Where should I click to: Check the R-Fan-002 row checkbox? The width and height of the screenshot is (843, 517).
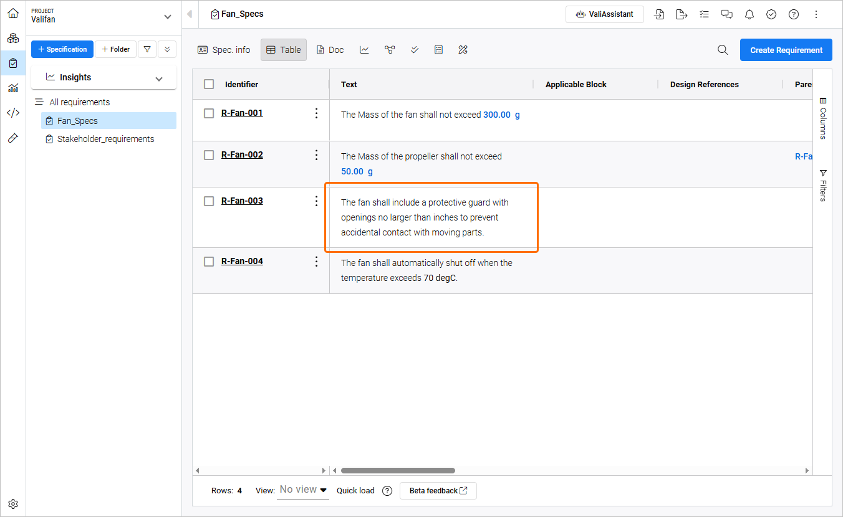tap(209, 154)
